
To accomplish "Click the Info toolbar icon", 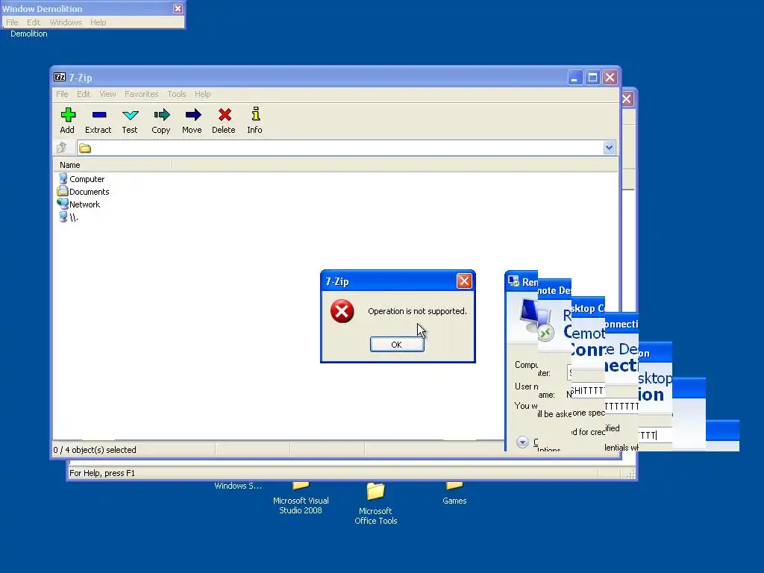I will 255,114.
